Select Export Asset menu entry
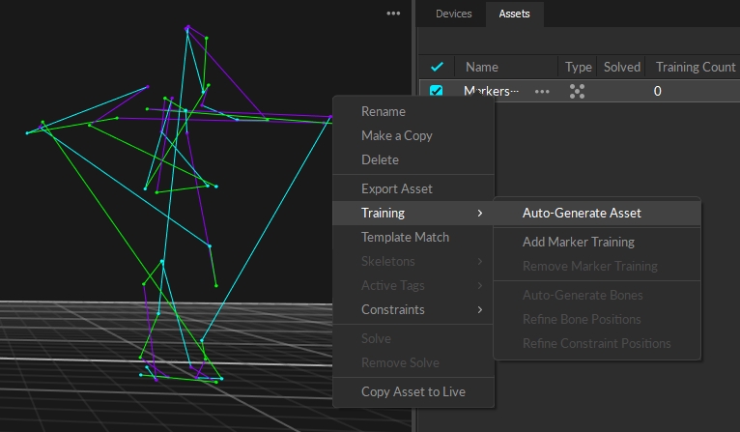 (396, 188)
